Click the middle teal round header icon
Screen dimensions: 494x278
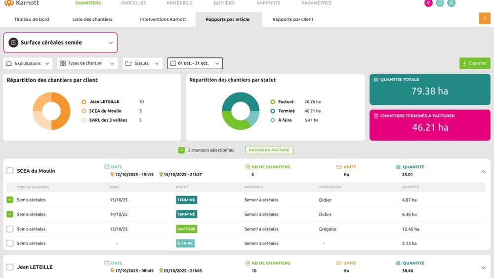point(440,3)
